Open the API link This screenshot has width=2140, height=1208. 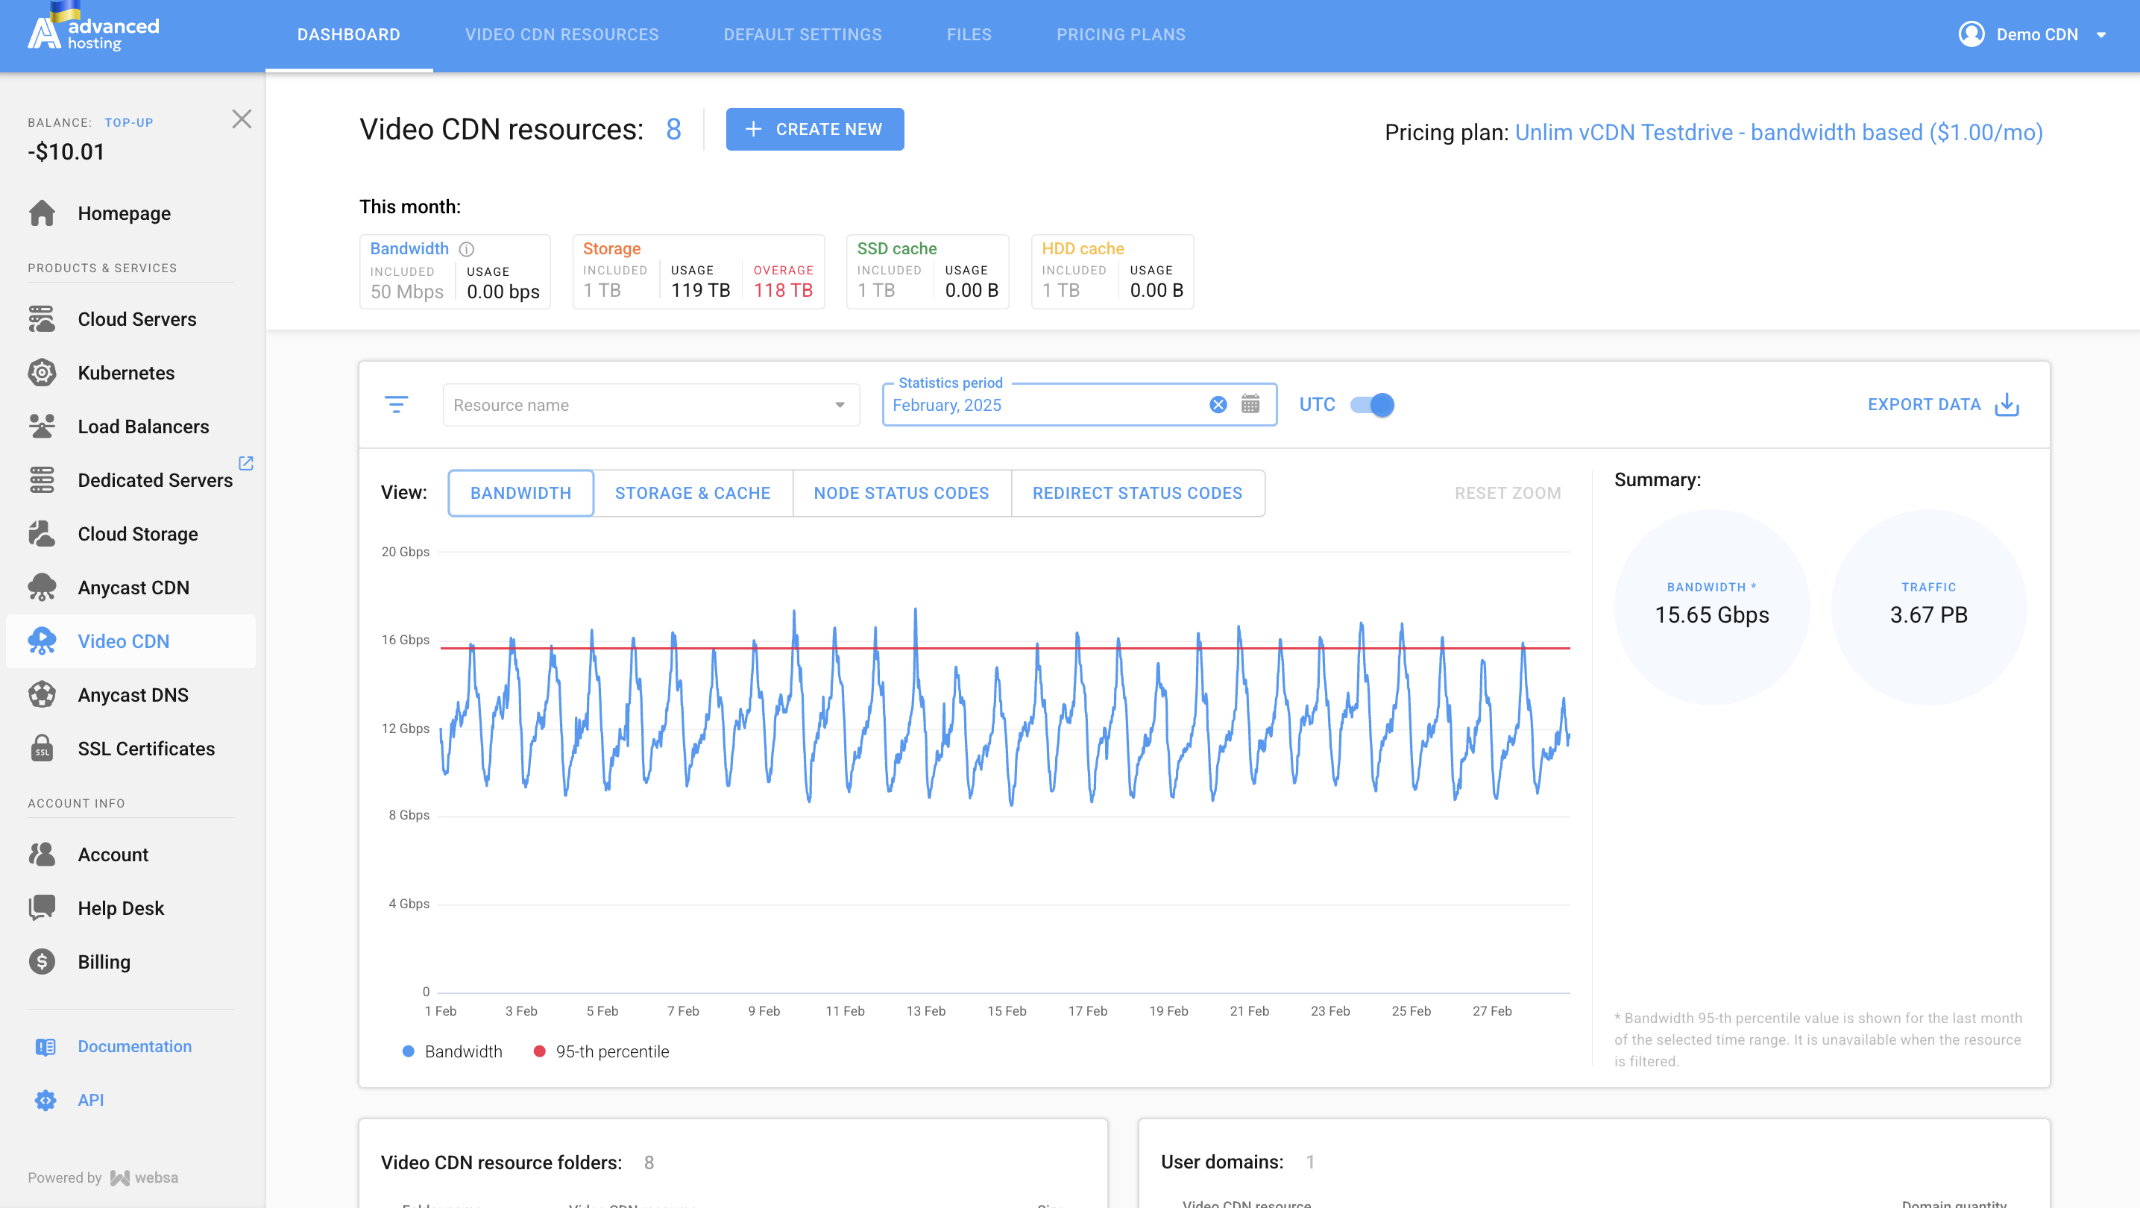click(x=90, y=1100)
